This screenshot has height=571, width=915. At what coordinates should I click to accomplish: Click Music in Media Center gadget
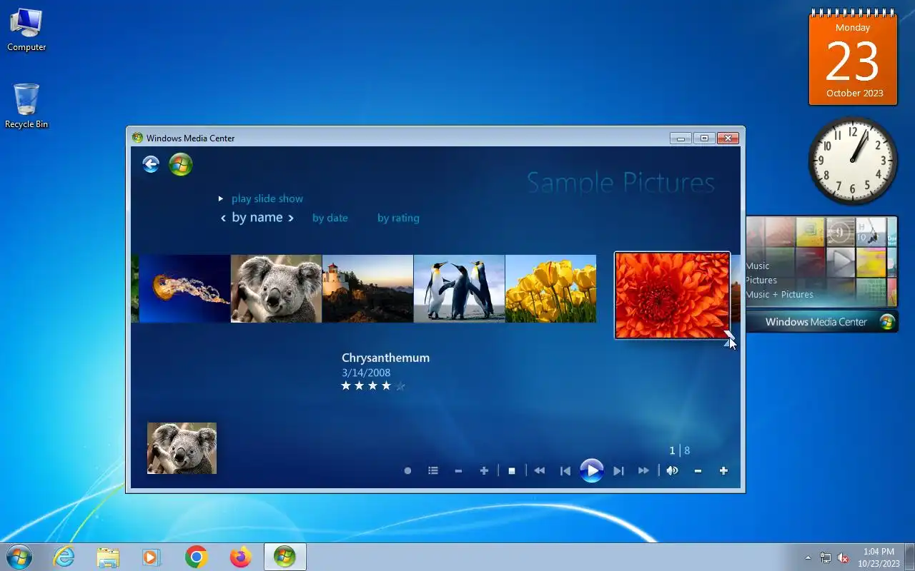(x=758, y=266)
